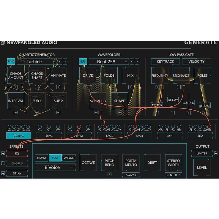
Task: Open the CHORUS effect panel
Action: coord(17,163)
